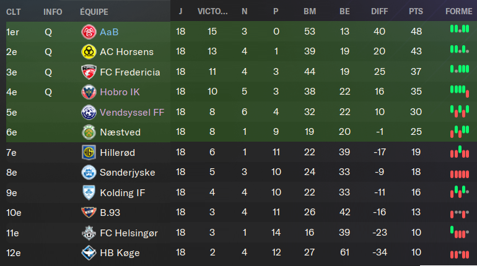Click the Næstved green crest

point(89,132)
